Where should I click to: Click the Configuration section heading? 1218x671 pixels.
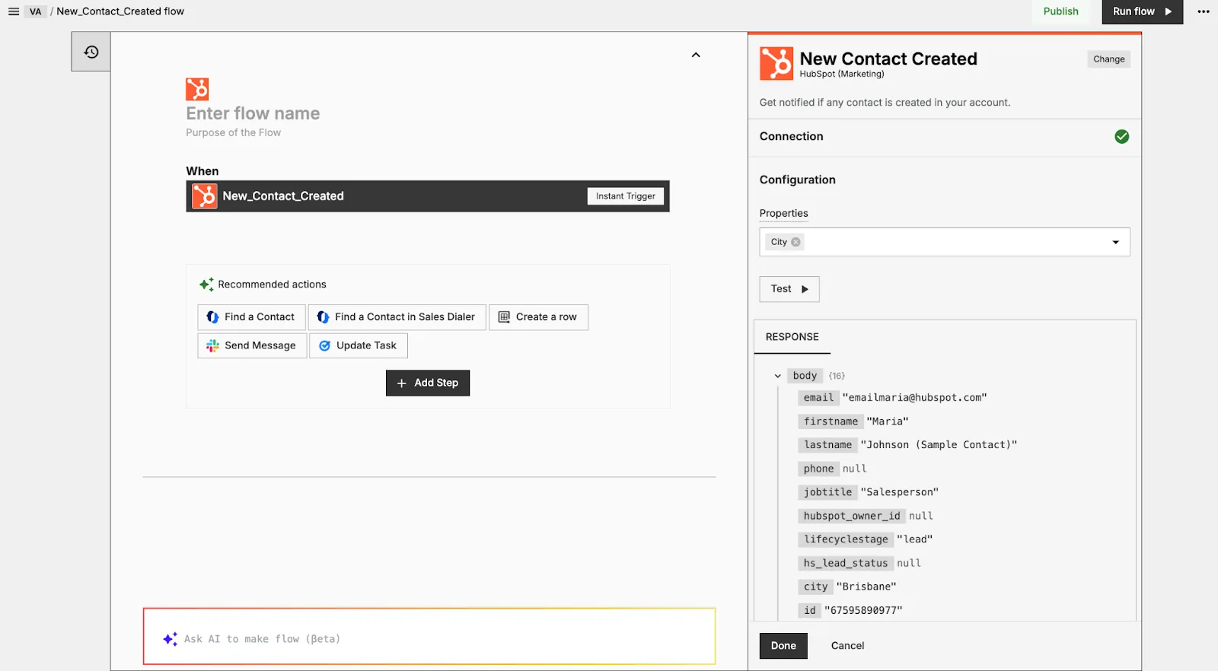[x=797, y=180]
